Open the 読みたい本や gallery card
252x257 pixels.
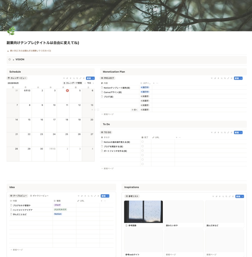click(x=184, y=214)
